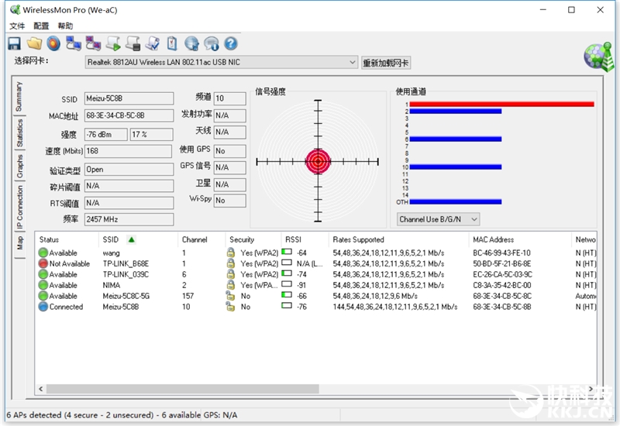Screen dimensions: 620x426
Task: Switch to the Summary side tab
Action: point(19,96)
